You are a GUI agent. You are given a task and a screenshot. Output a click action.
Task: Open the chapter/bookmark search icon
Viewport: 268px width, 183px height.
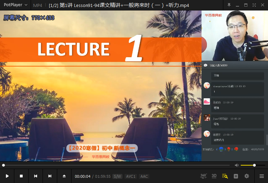pyautogui.click(x=225, y=176)
